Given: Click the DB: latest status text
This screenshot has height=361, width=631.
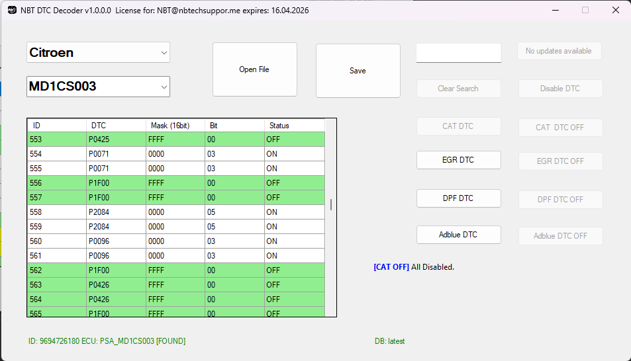Looking at the screenshot, I should click(389, 341).
